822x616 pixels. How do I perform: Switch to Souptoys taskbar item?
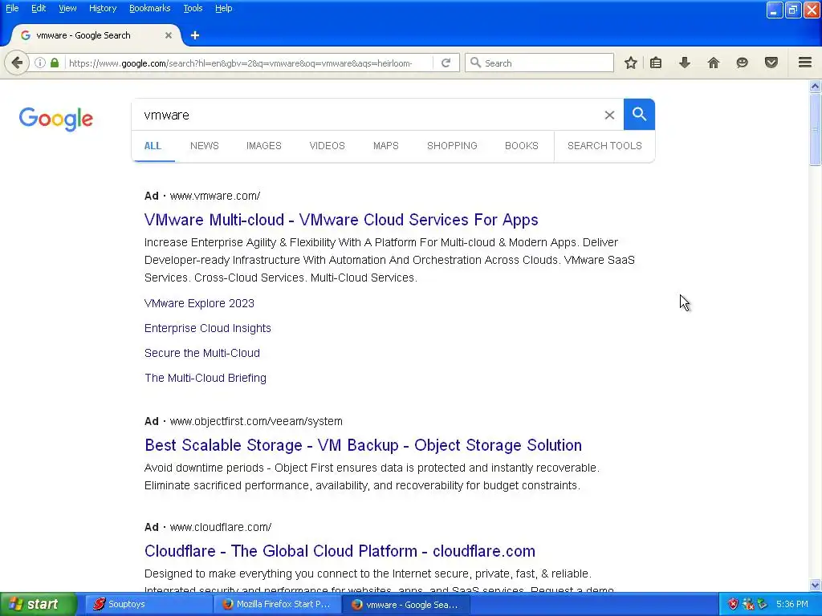(x=148, y=604)
